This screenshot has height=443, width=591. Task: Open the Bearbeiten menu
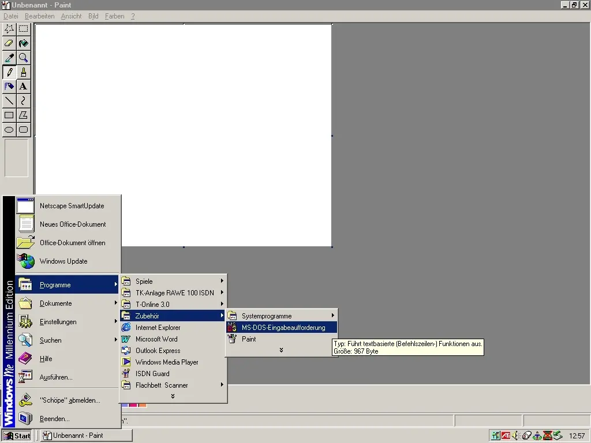coord(40,16)
